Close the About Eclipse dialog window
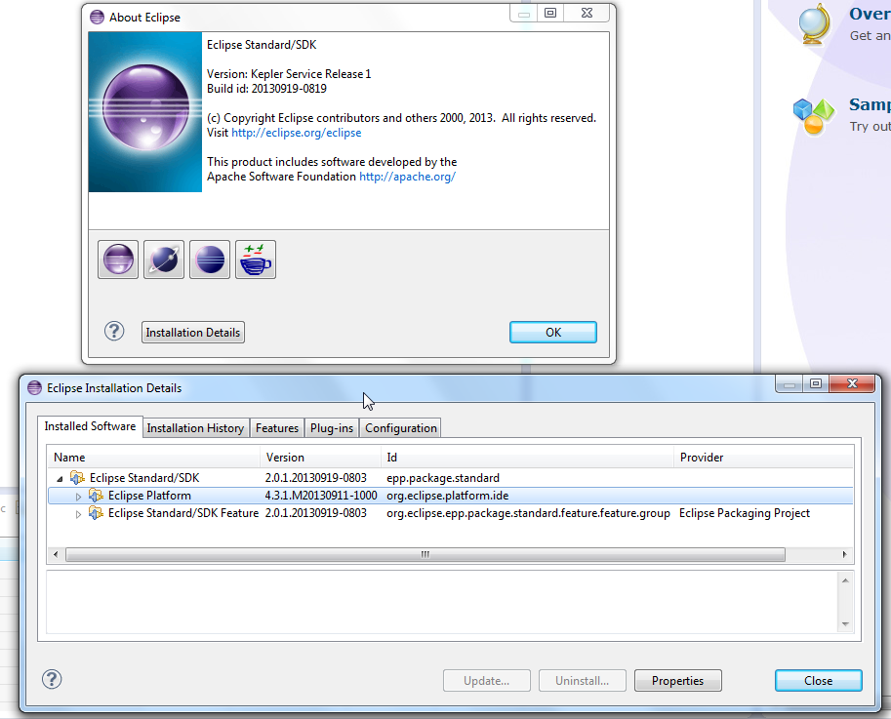 pos(587,13)
